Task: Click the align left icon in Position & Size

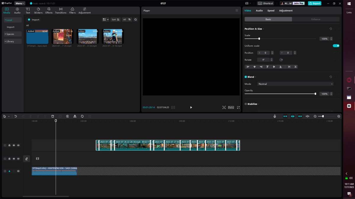Action: (x=248, y=67)
